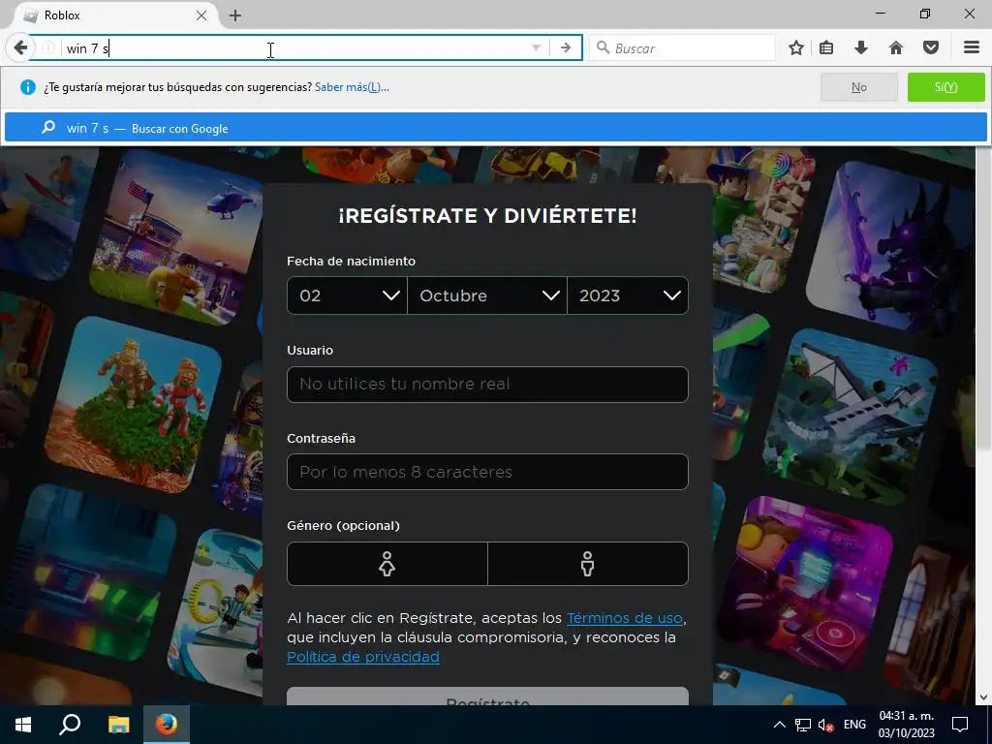
Task: Go back with the browser back arrow
Action: pos(20,47)
